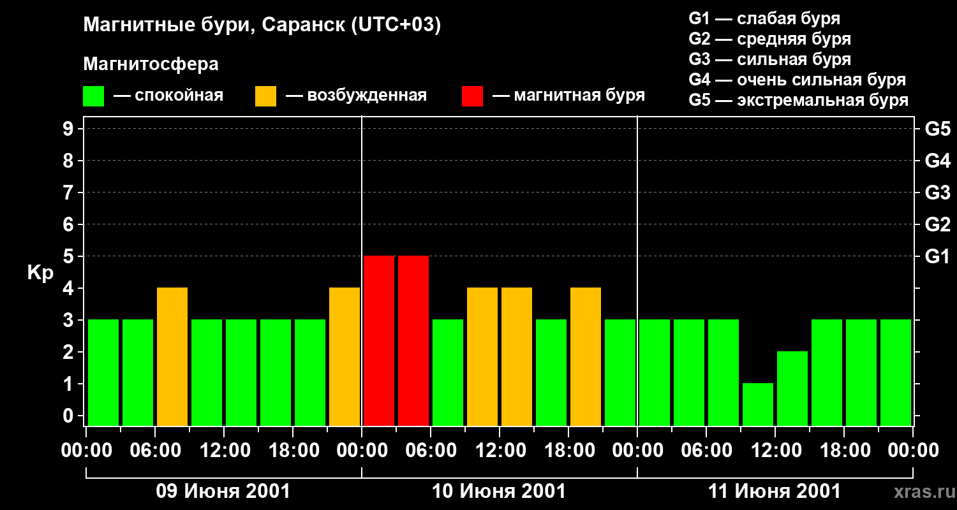This screenshot has width=957, height=510.
Task: Click the legend line G5 — экстремальная буря
Action: [x=799, y=100]
